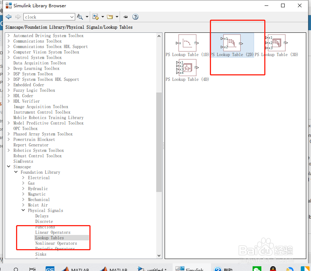
Task: Expand HDL Coder node
Action: (8, 95)
